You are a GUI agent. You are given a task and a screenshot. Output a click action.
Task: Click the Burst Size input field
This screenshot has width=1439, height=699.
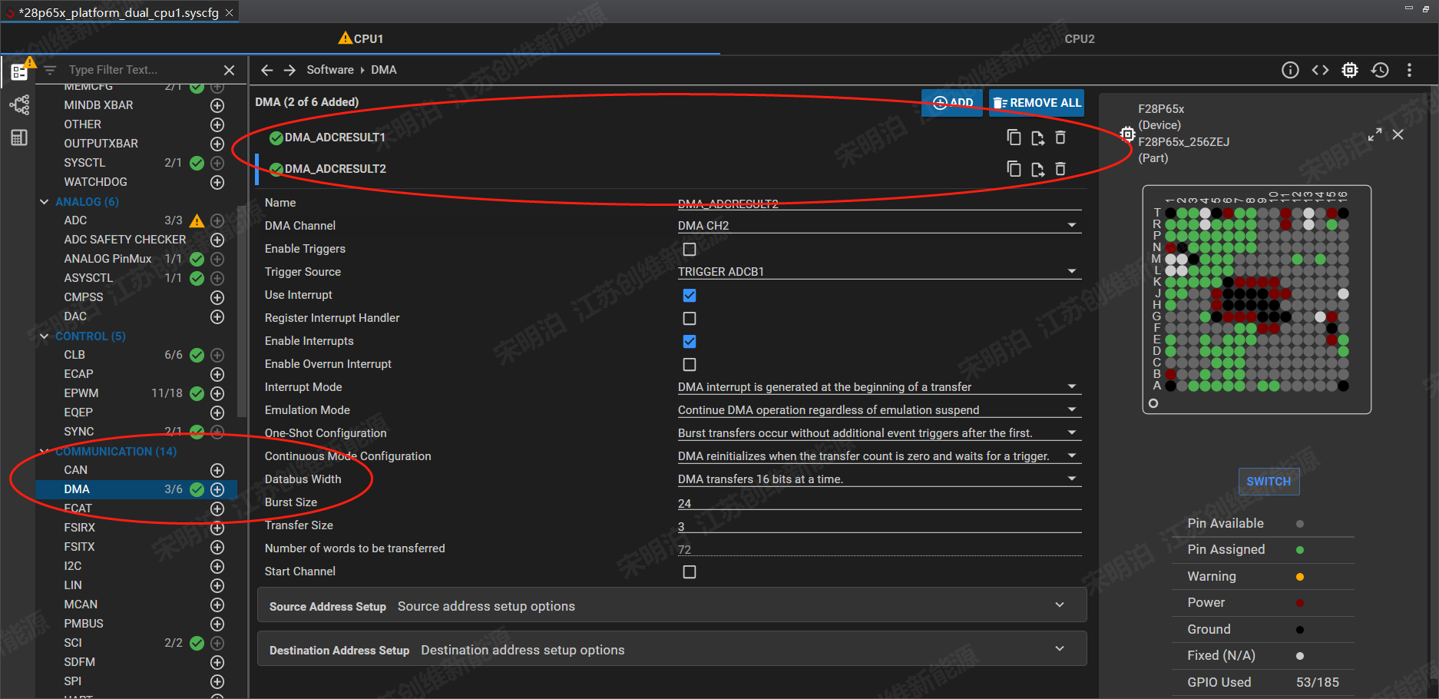coord(879,502)
